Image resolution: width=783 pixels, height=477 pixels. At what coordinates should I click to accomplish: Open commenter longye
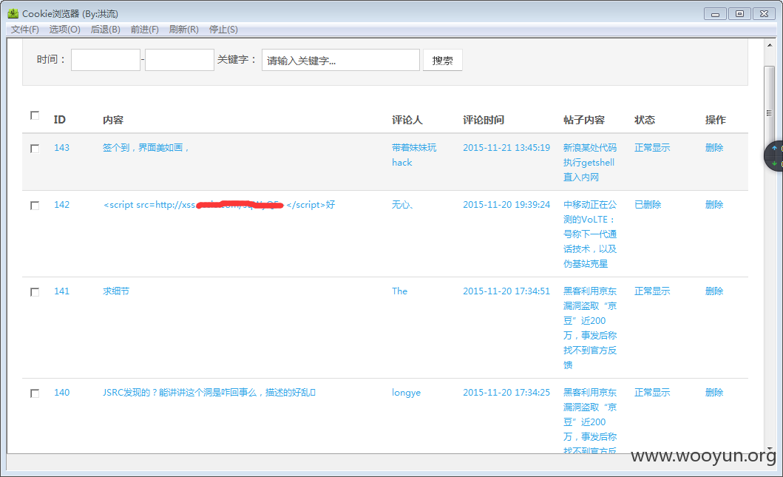pyautogui.click(x=406, y=393)
